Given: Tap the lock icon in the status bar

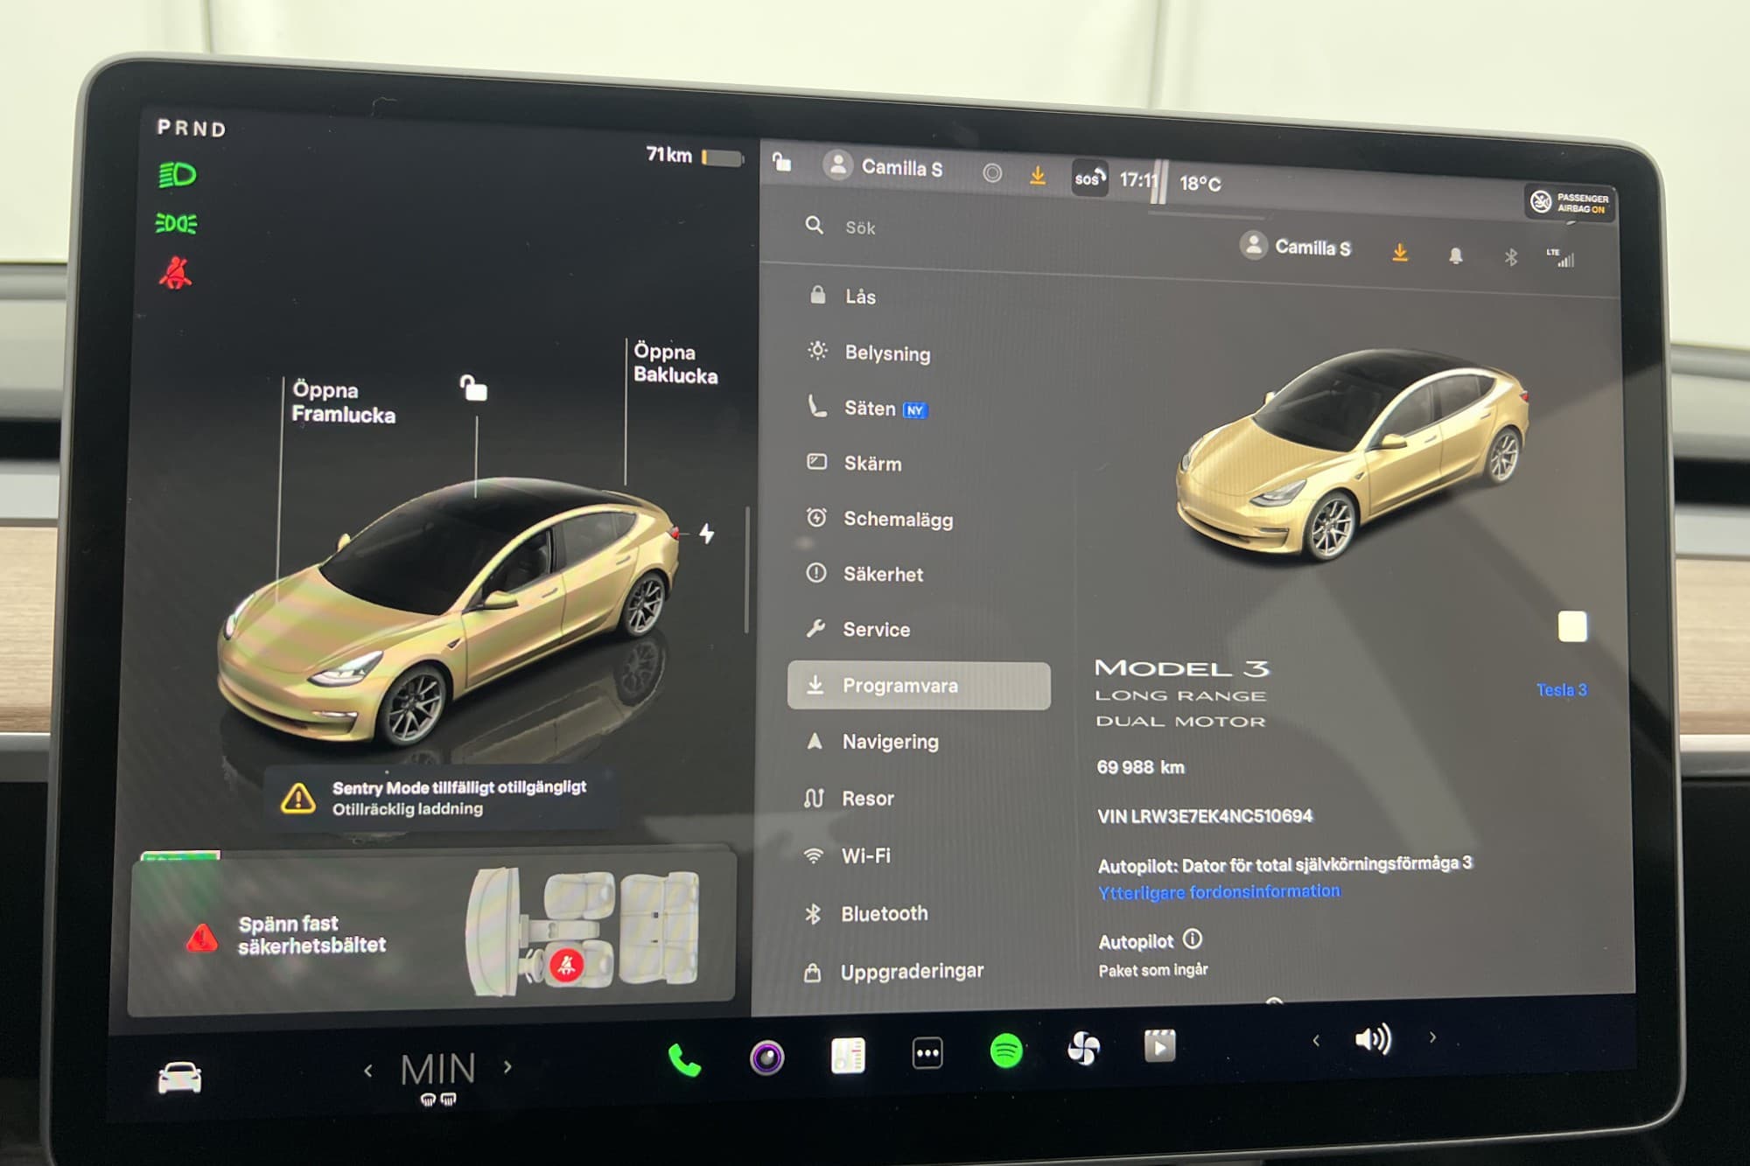Looking at the screenshot, I should [x=781, y=161].
